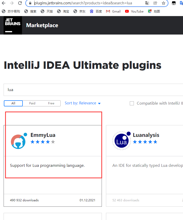Image resolution: width=183 pixels, height=220 pixels.
Task: Share this page via share icon
Action: (155, 3)
